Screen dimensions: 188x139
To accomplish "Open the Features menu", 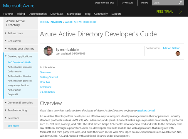I will pos(8,14).
